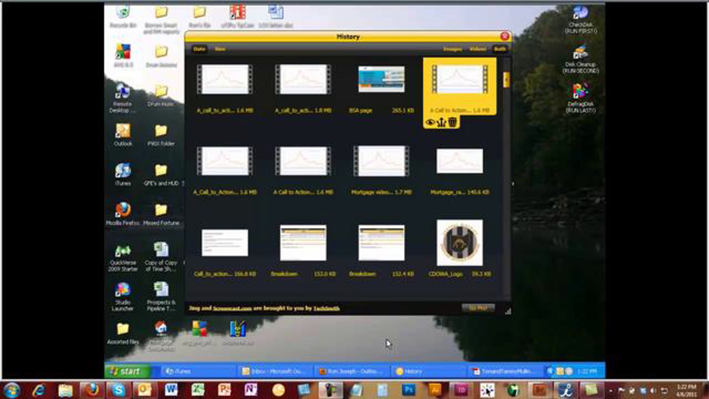Open the TechSmith link
709x399 pixels.
coord(326,309)
